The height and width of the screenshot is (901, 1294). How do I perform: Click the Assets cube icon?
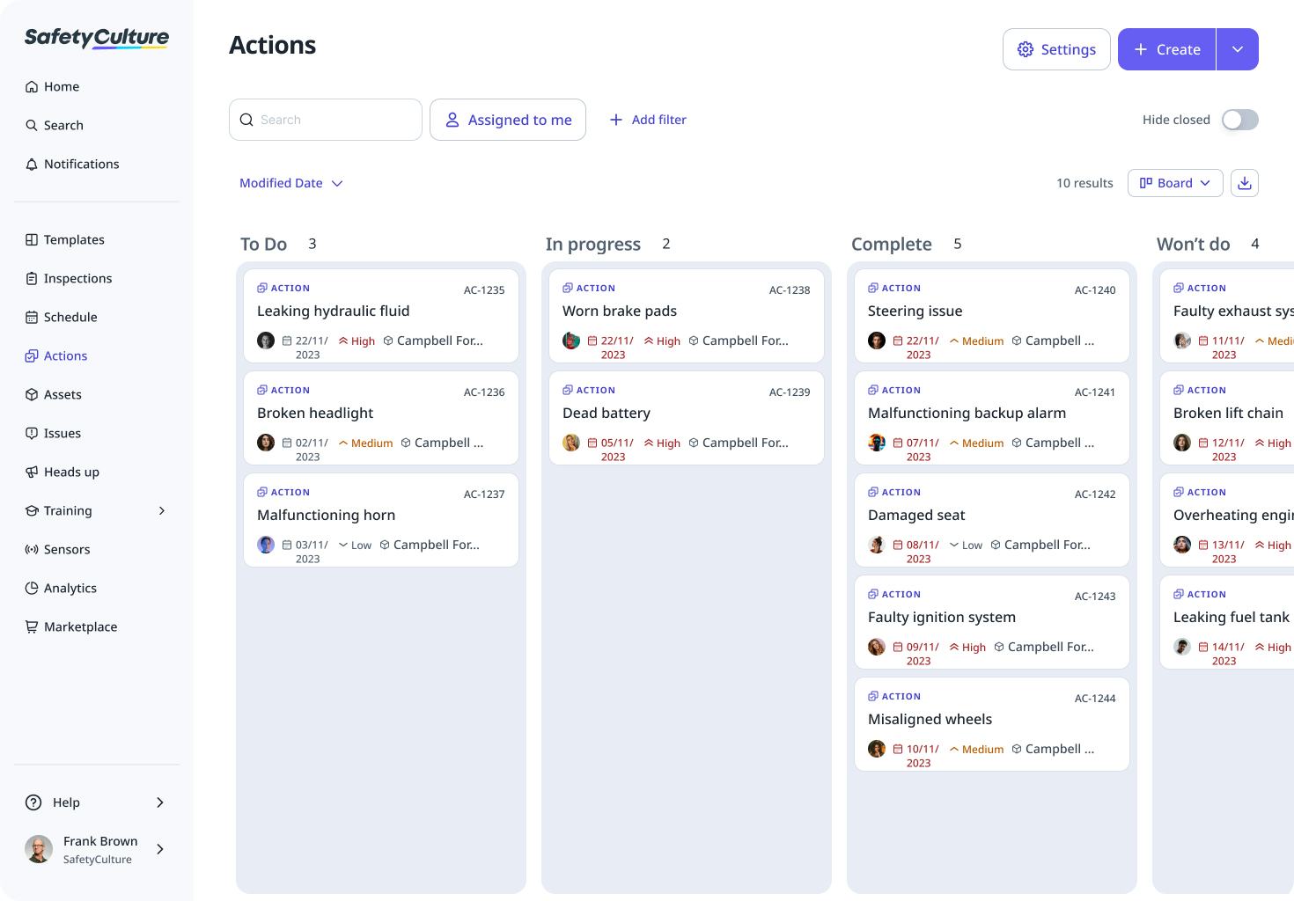pyautogui.click(x=32, y=394)
